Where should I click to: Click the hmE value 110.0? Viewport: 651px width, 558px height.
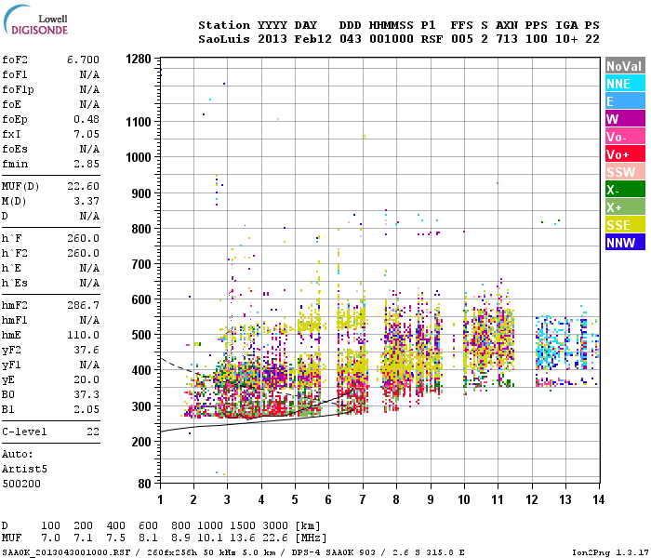[x=83, y=335]
